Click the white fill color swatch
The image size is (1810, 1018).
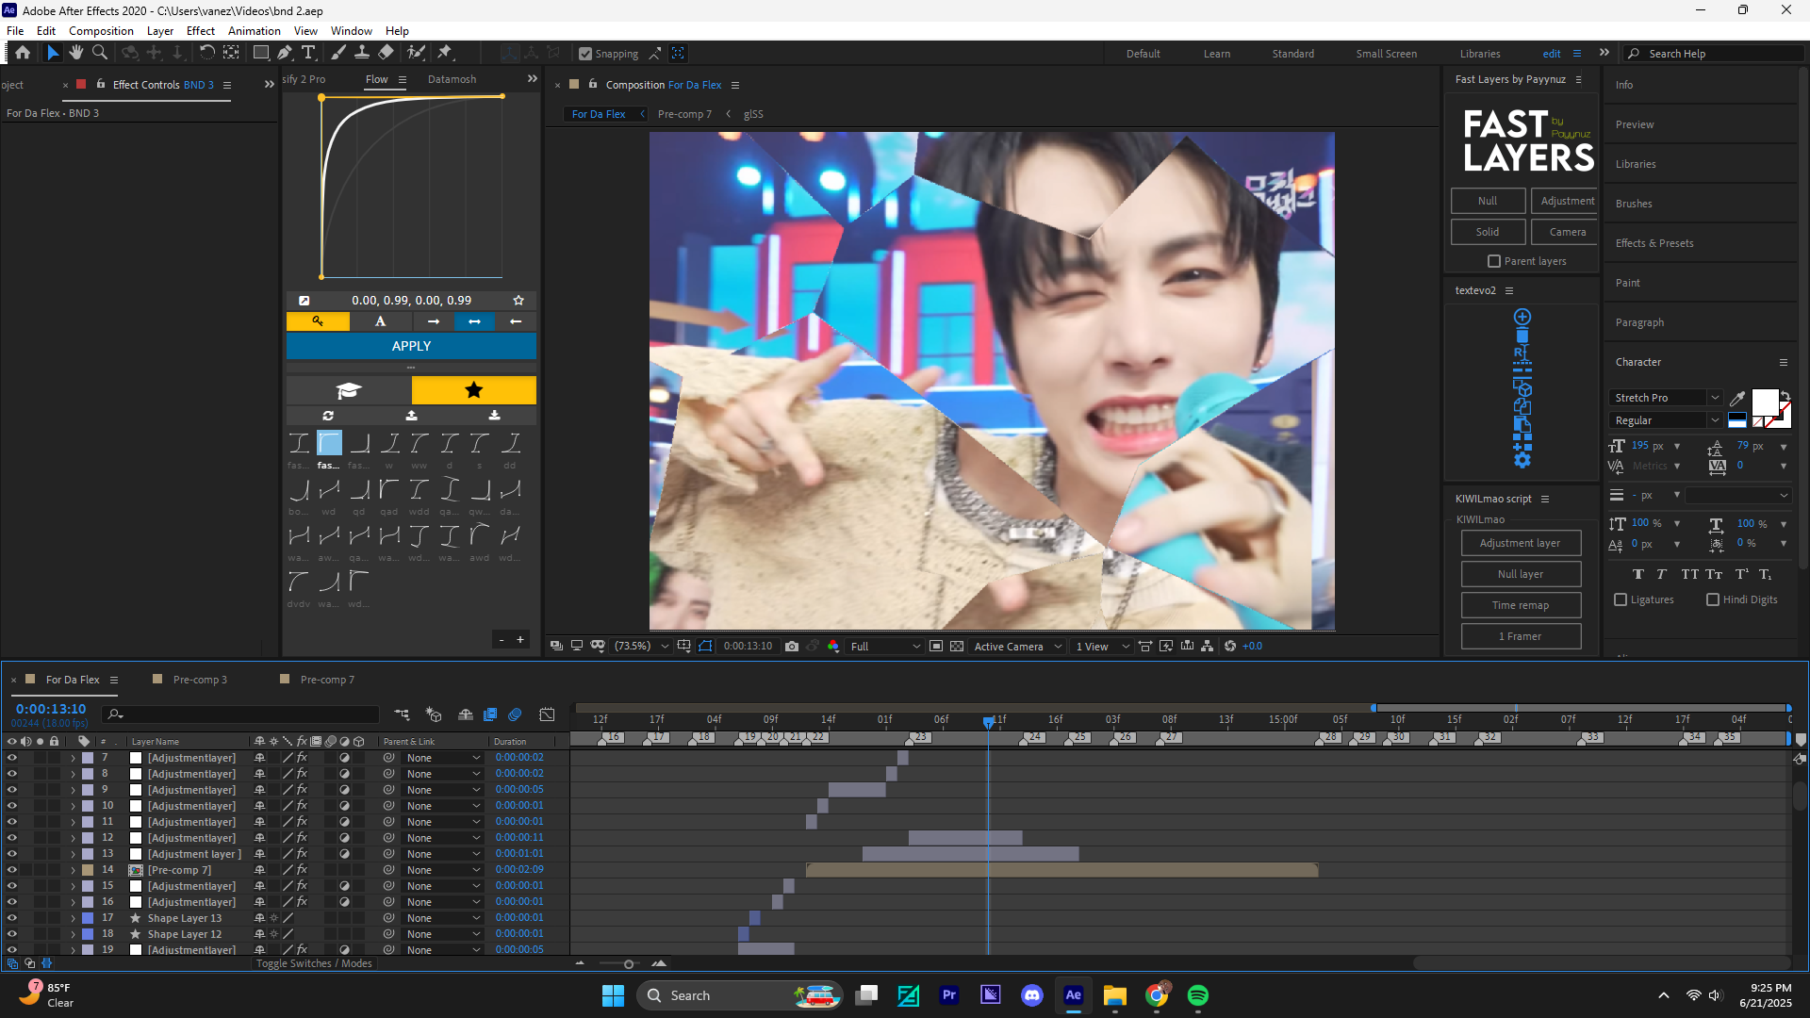pos(1765,402)
